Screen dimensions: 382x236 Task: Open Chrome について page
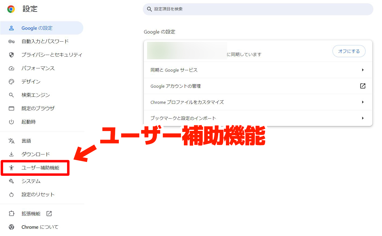(42, 227)
